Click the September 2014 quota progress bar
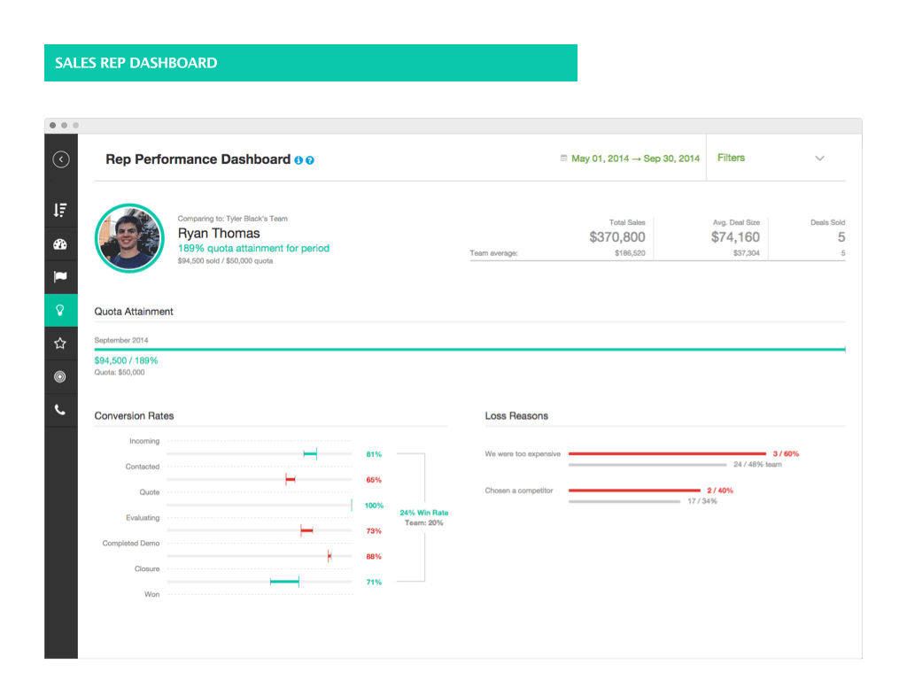The image size is (907, 680). point(469,349)
